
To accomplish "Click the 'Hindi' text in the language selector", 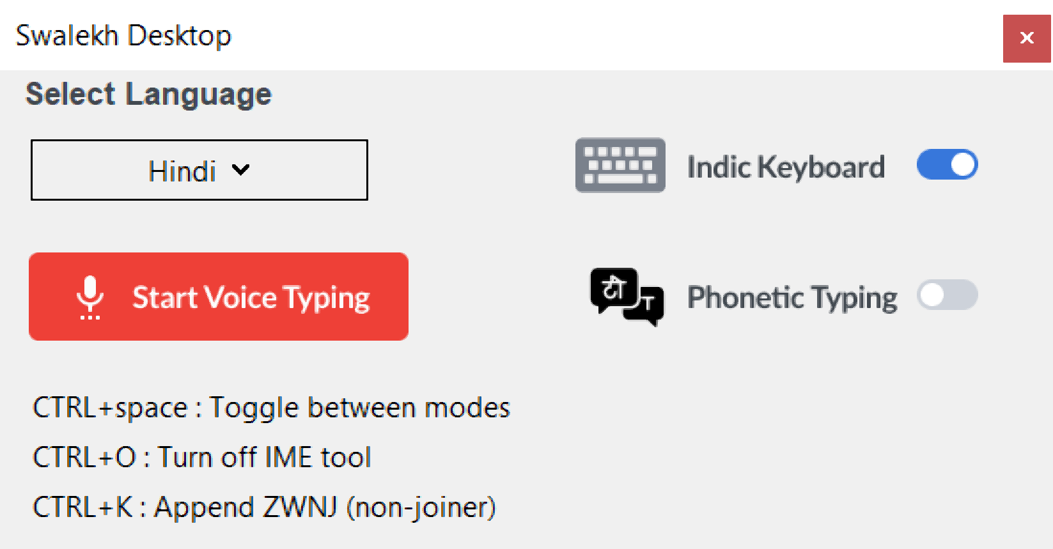I will click(182, 171).
